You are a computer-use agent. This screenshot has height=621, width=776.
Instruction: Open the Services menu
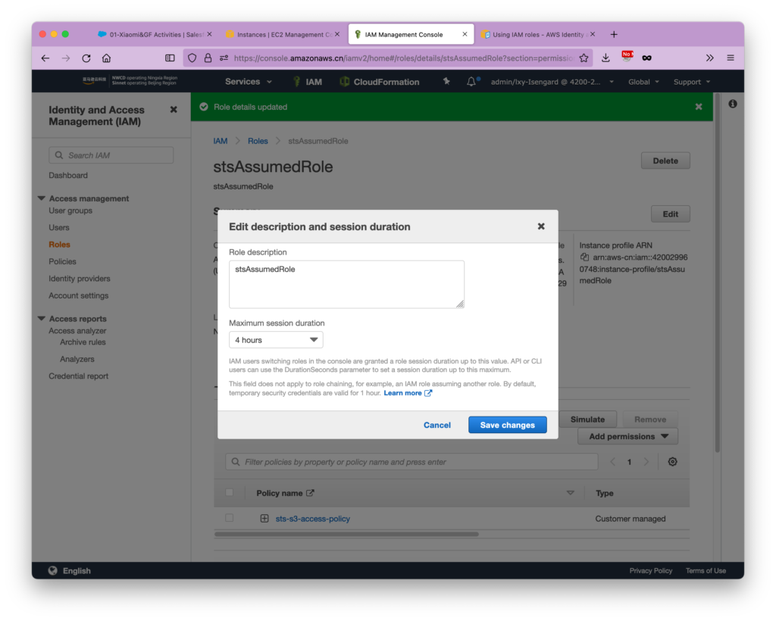tap(247, 82)
